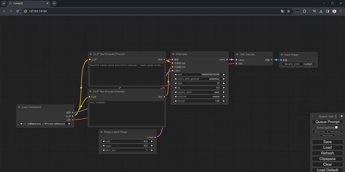Click the positive prompt text area
Viewport: 345px width, 172px height.
(x=127, y=74)
